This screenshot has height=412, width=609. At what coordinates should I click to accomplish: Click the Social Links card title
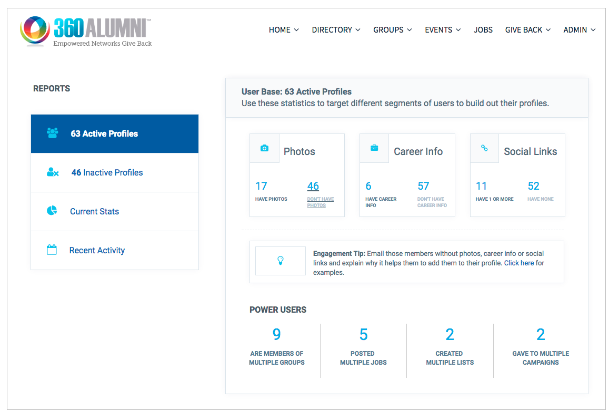click(531, 151)
